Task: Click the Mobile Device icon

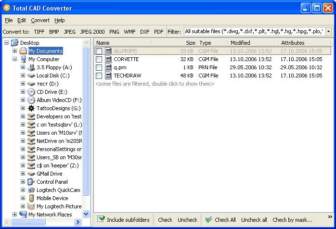Action: pos(31,198)
